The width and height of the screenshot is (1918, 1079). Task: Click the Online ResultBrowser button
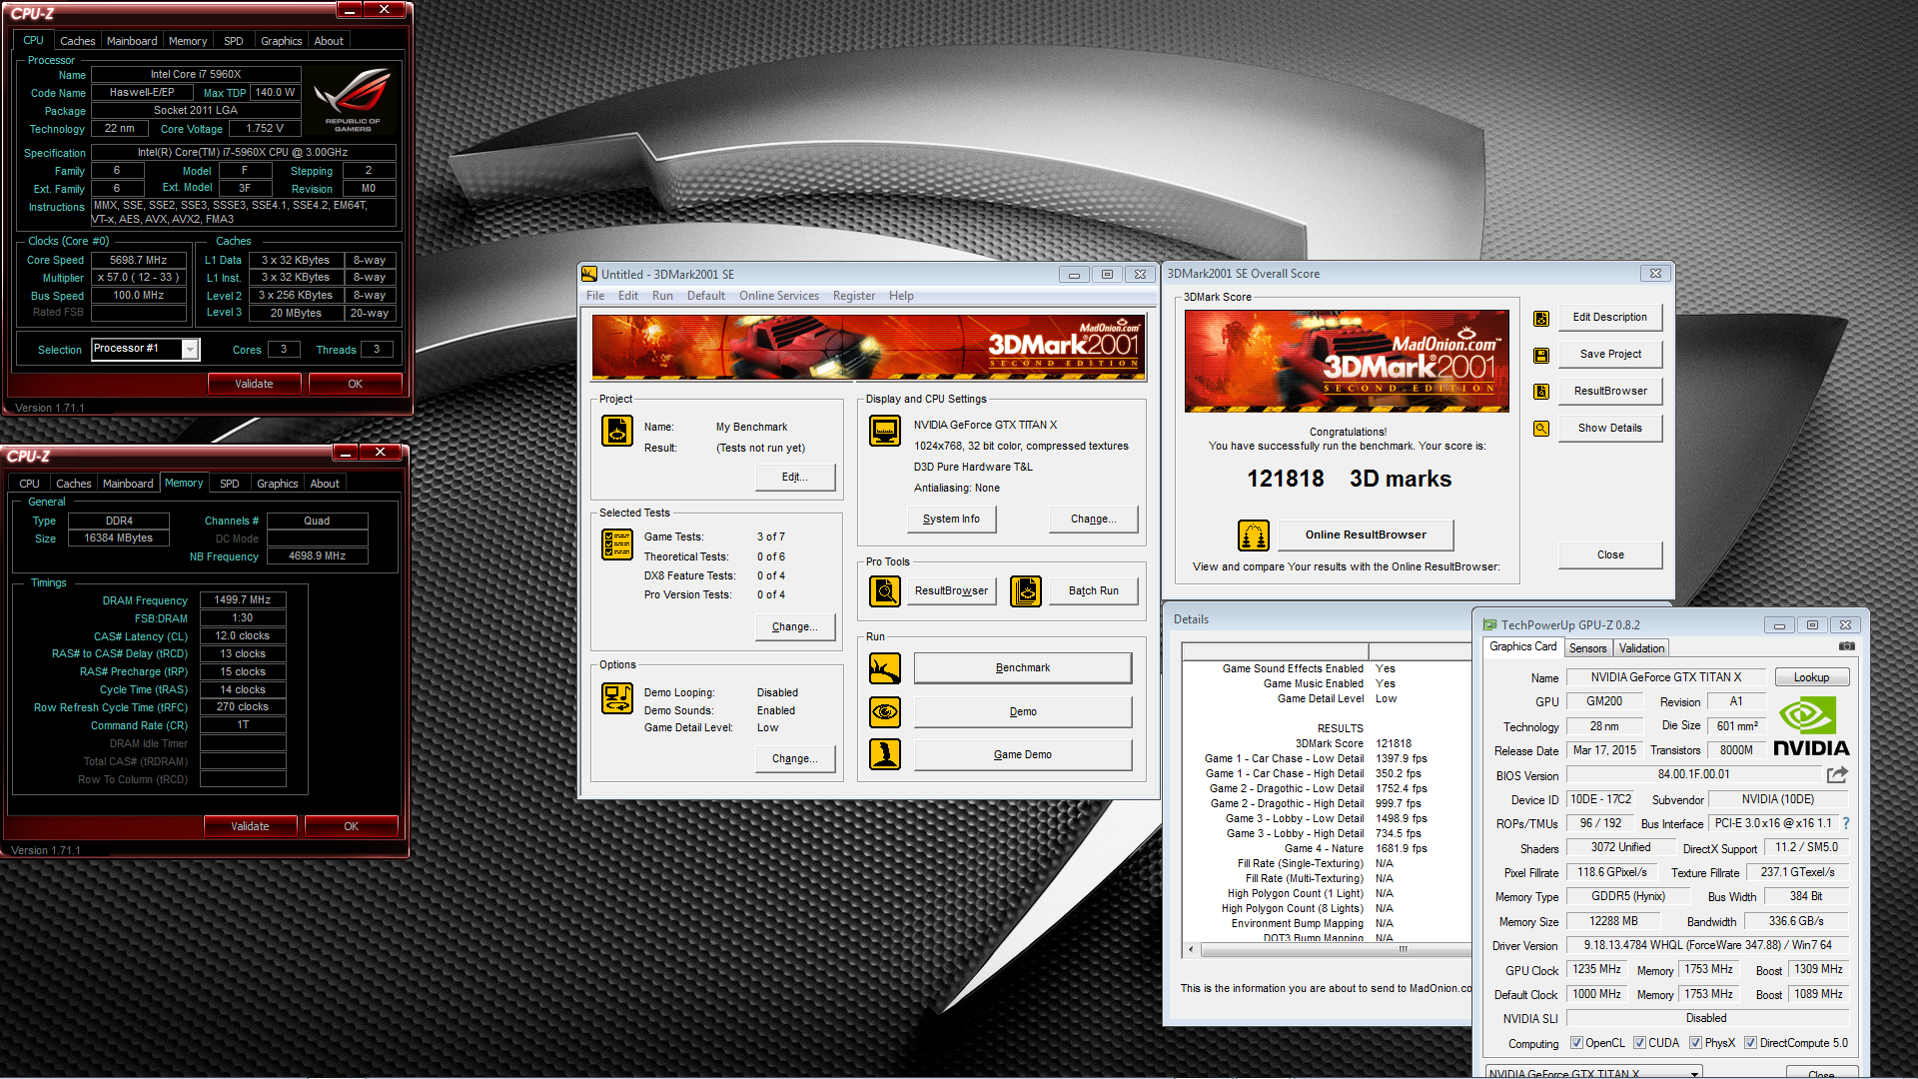tap(1366, 536)
